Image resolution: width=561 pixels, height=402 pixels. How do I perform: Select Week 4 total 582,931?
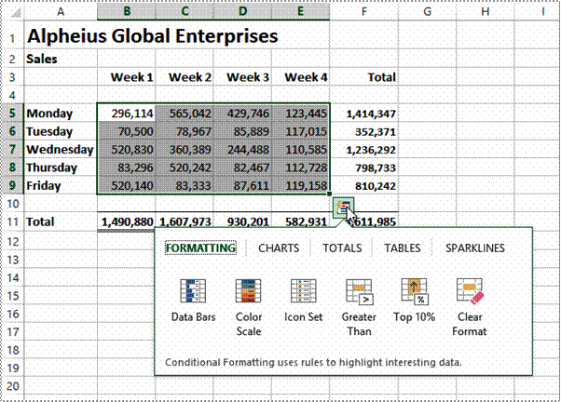[300, 221]
